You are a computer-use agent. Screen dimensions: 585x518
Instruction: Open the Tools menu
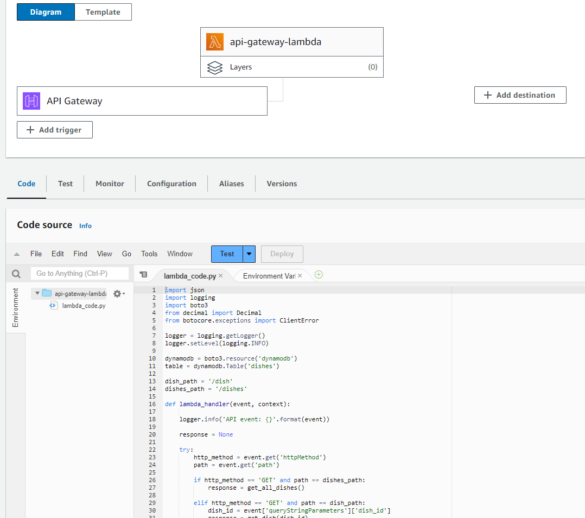[x=149, y=254]
